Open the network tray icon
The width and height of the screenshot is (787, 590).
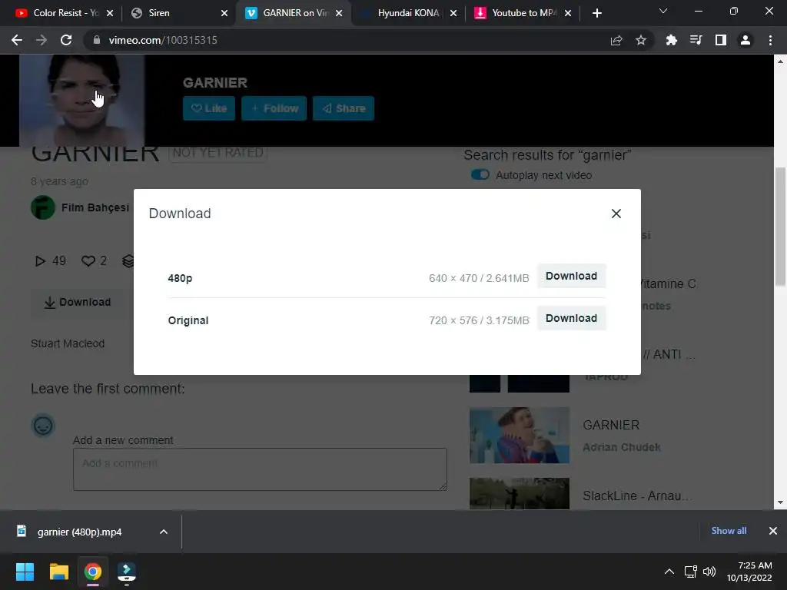[x=691, y=572]
